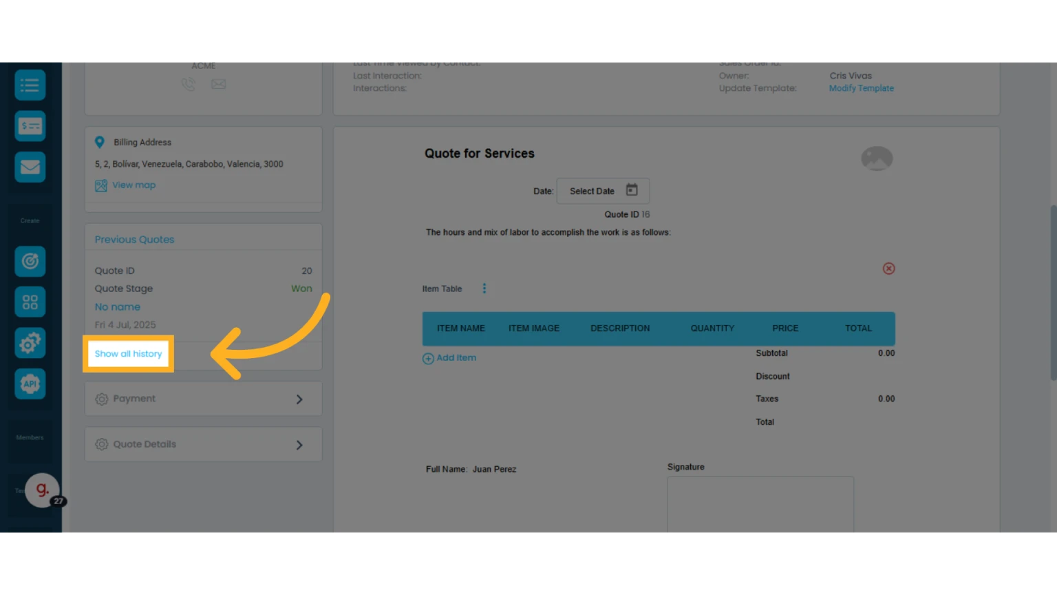The height and width of the screenshot is (595, 1057).
Task: Click the Taxes row label
Action: pyautogui.click(x=767, y=399)
